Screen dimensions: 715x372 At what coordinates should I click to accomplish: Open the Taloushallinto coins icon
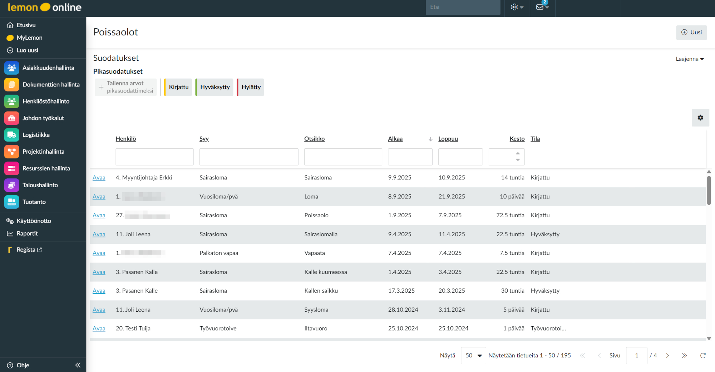click(x=11, y=185)
